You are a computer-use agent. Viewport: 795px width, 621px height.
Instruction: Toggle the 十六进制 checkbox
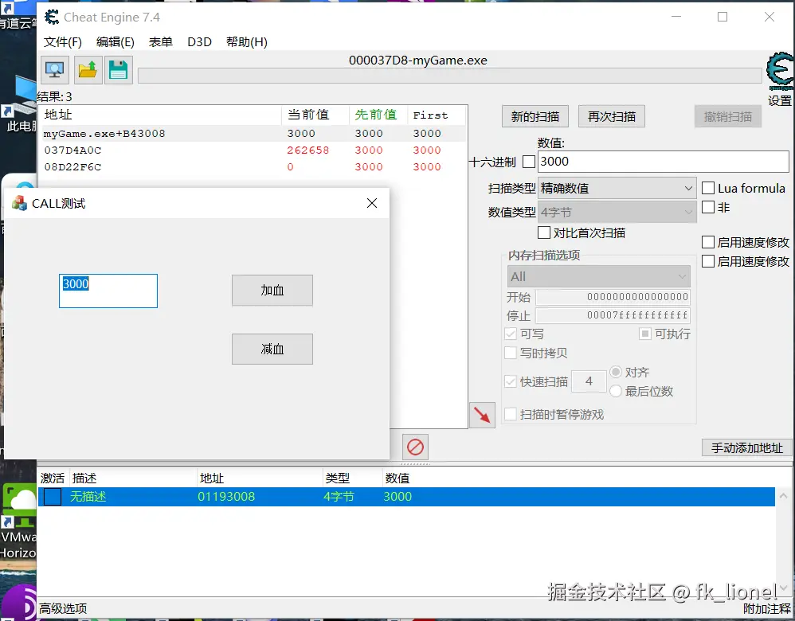(x=529, y=162)
